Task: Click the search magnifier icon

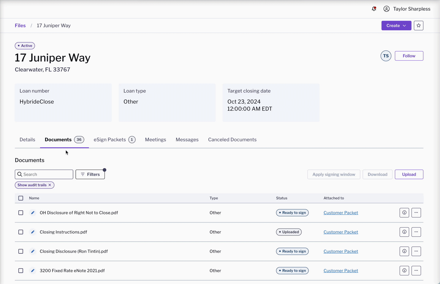Action: tap(20, 174)
